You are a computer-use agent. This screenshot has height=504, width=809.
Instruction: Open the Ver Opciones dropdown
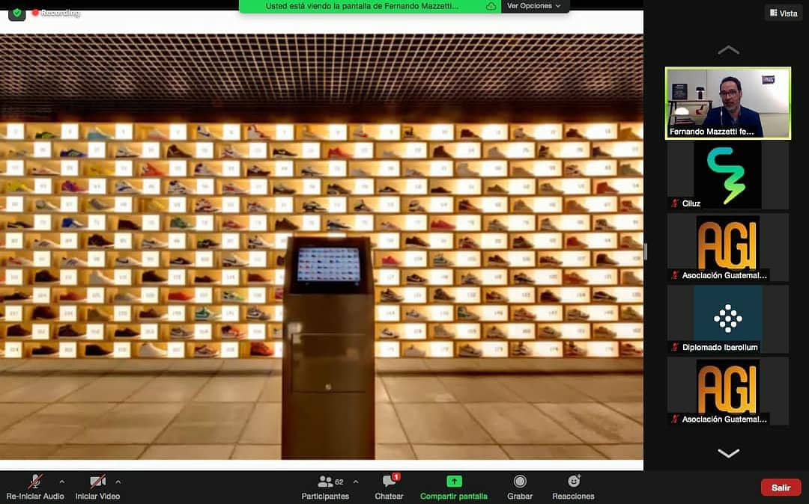(534, 6)
